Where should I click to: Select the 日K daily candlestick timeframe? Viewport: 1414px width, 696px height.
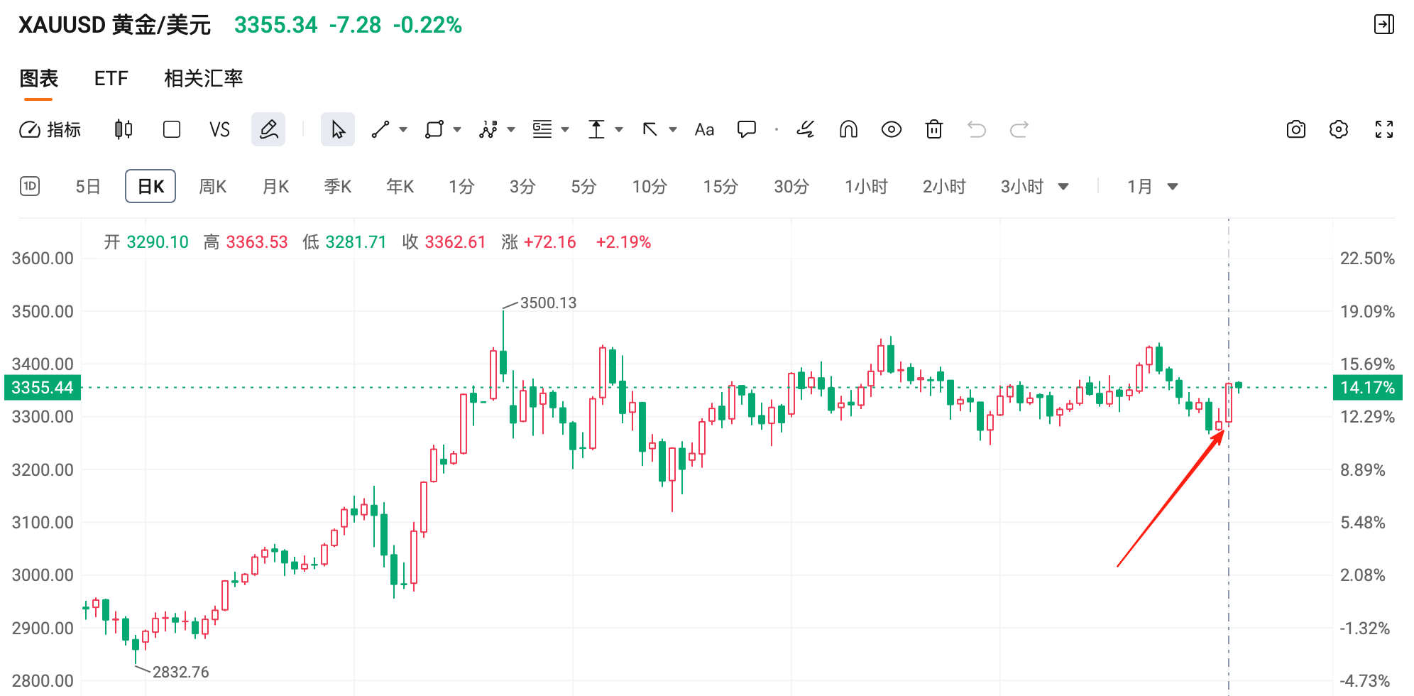click(x=150, y=186)
